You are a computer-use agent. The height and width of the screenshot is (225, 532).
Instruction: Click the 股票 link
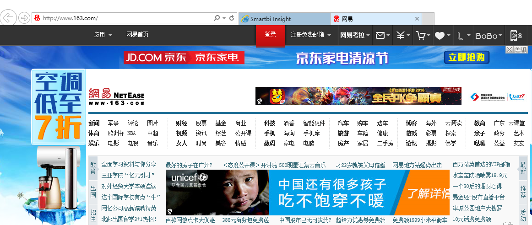click(201, 123)
